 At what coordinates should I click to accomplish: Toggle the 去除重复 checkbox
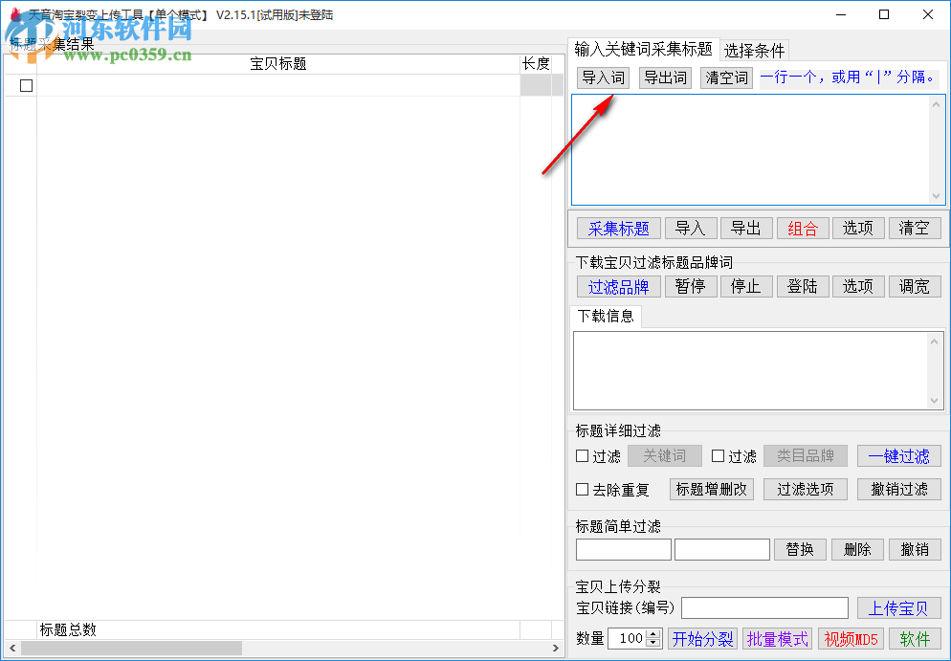[583, 490]
